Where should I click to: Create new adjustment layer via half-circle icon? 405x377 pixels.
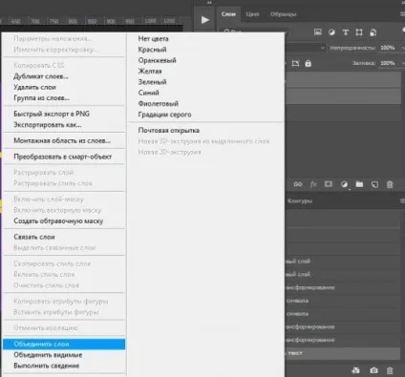pyautogui.click(x=344, y=184)
